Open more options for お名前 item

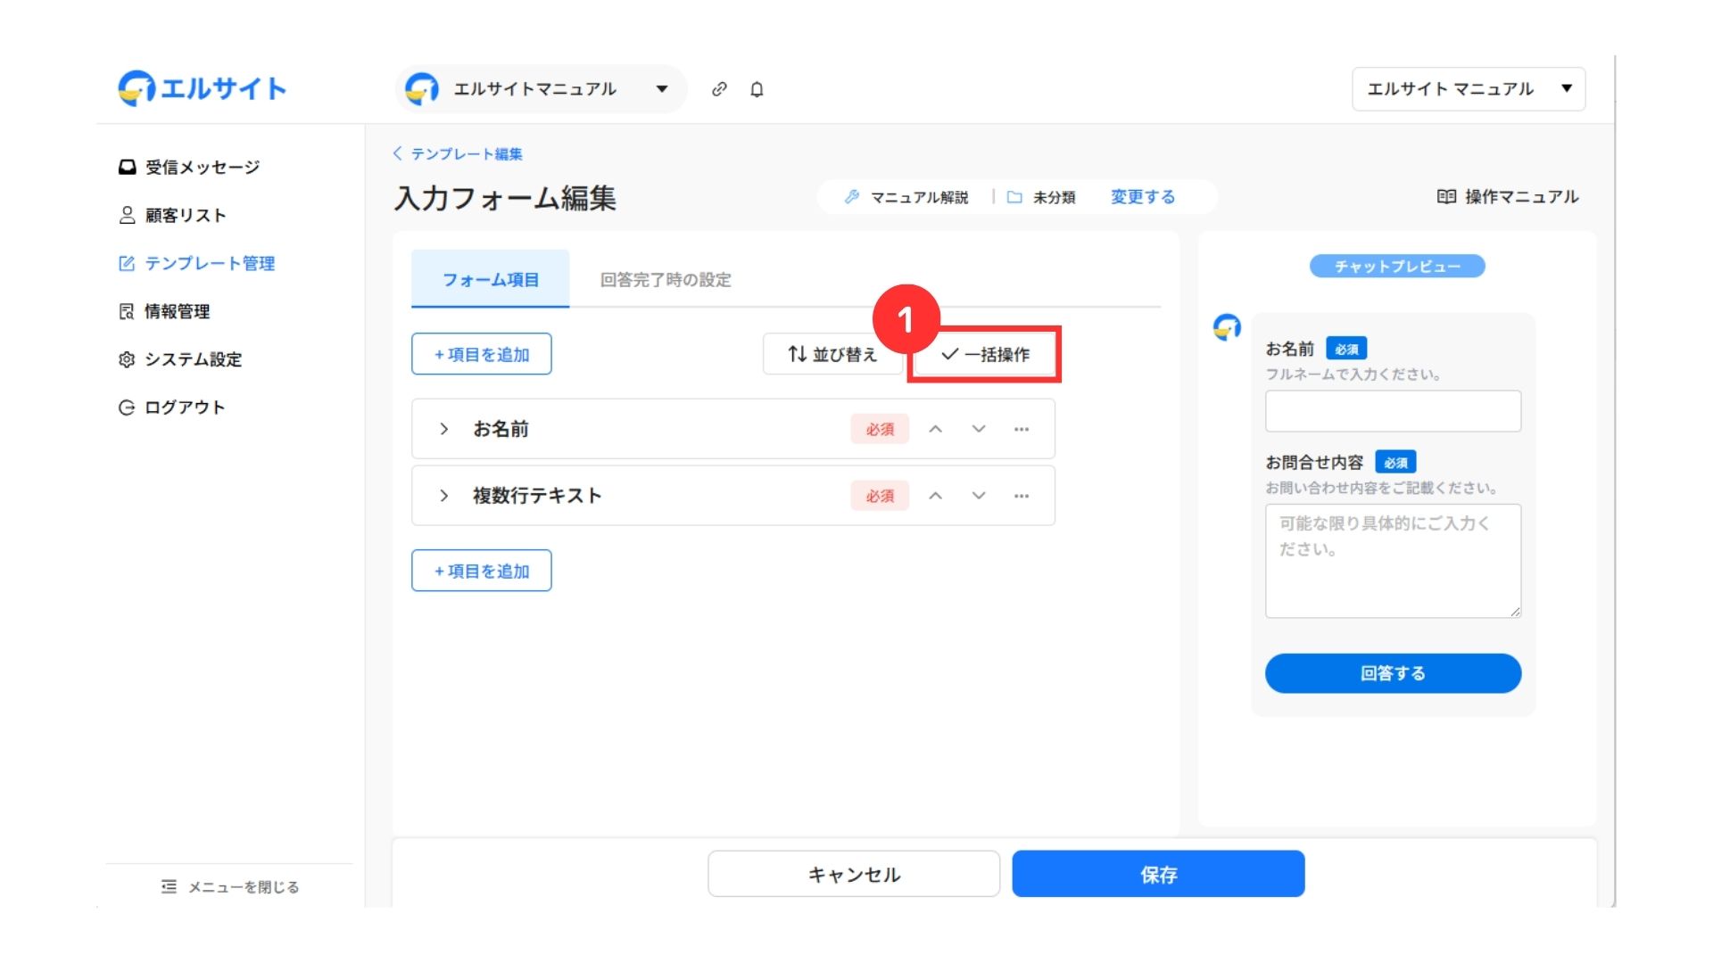(x=1022, y=429)
